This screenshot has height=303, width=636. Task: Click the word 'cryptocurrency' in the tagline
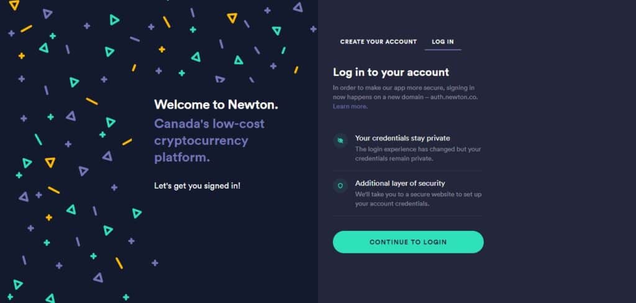click(201, 141)
